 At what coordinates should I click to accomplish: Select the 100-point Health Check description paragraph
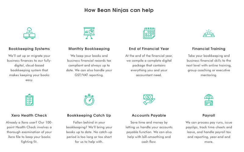pyautogui.click(x=29, y=132)
